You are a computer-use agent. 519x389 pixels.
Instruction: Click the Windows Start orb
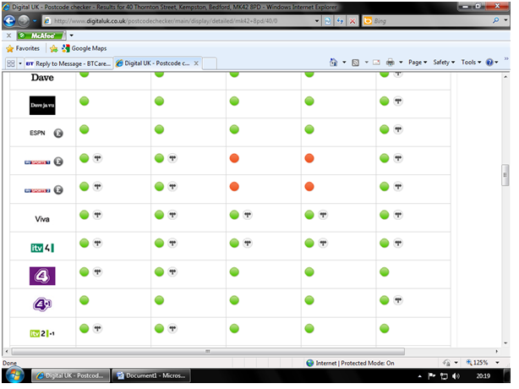click(x=14, y=375)
